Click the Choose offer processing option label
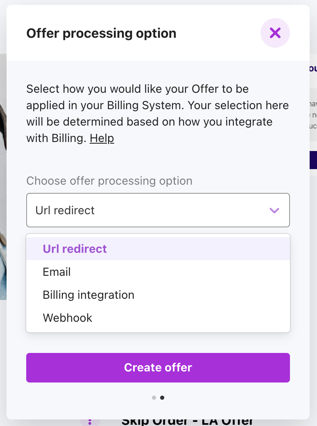Screen dimensions: 317x426 pos(109,181)
